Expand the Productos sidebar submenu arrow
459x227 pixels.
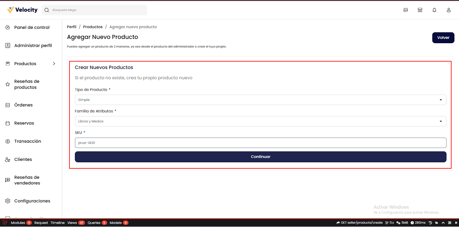pyautogui.click(x=54, y=64)
